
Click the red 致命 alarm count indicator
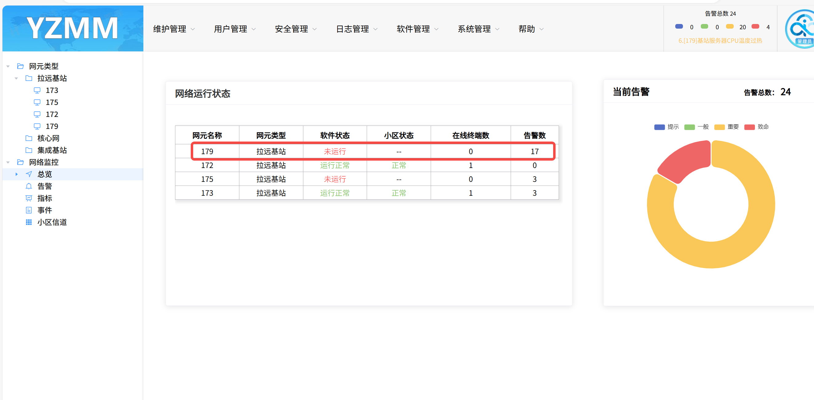click(x=755, y=26)
